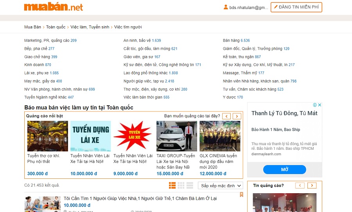352x212 pixels.
Task: Open GLX CINEMA staff thumbnail
Action: tap(220, 136)
